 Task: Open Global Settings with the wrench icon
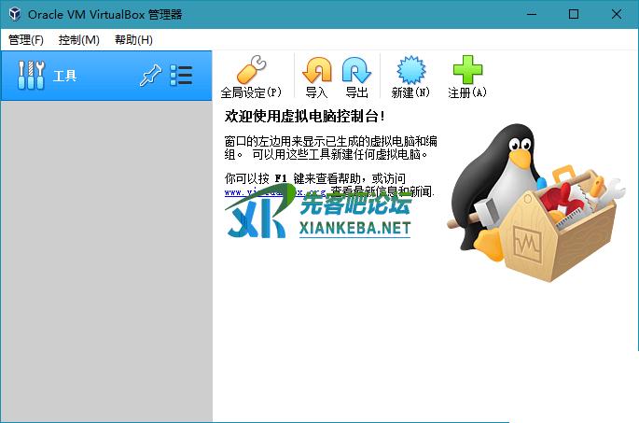(250, 75)
